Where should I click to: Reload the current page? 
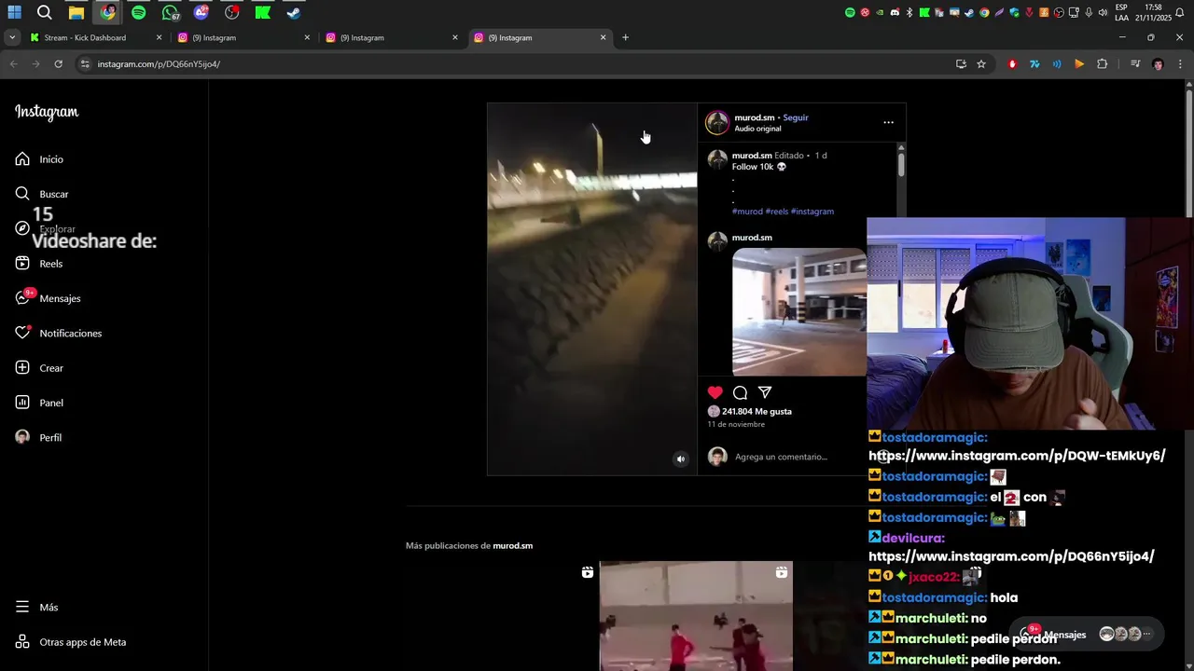click(58, 64)
